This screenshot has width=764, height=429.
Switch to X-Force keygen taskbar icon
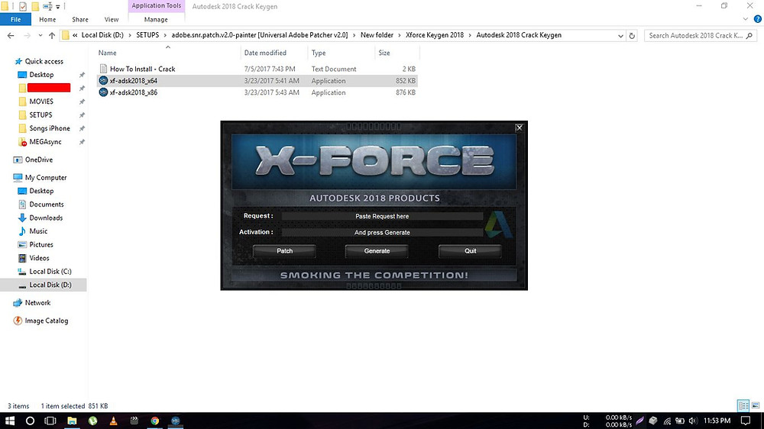coord(176,421)
